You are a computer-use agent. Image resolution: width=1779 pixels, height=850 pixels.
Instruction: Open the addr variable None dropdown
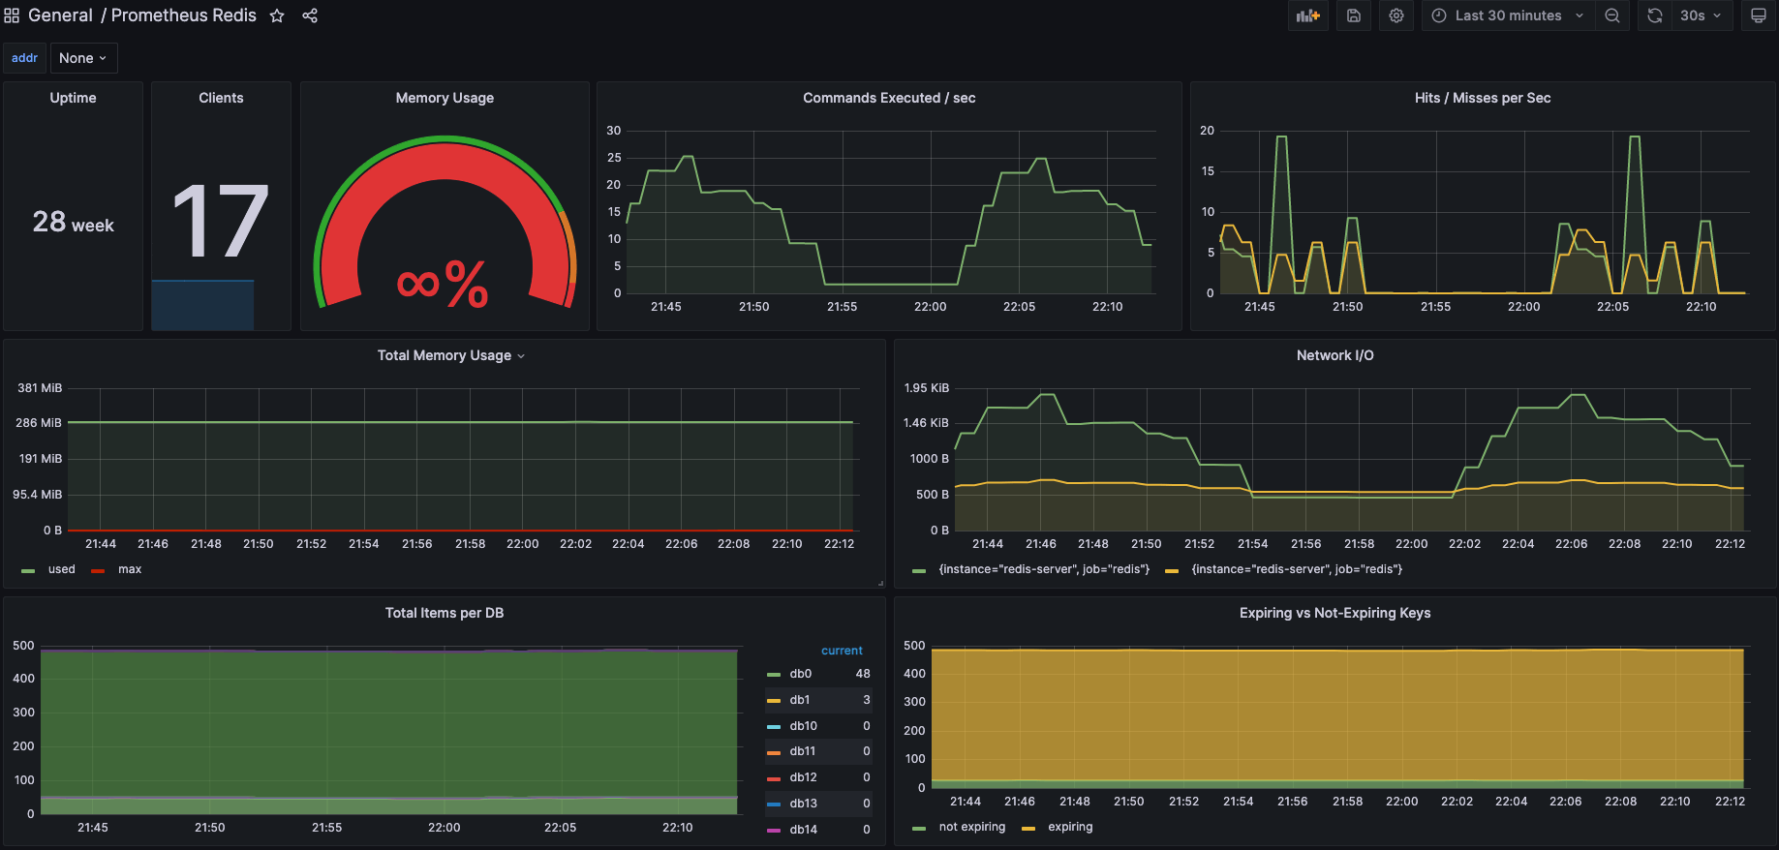click(x=83, y=58)
